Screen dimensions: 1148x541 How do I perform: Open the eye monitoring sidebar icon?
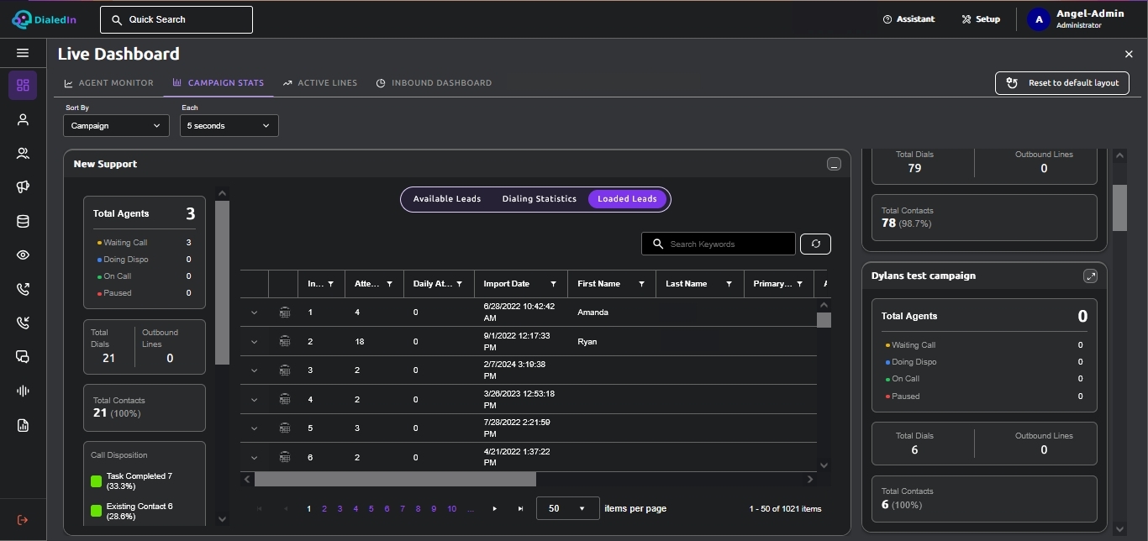pos(23,255)
